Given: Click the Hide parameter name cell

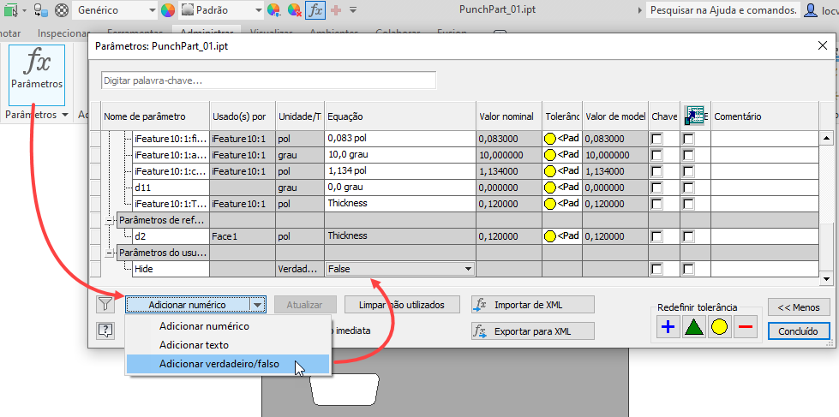Looking at the screenshot, I should click(171, 270).
